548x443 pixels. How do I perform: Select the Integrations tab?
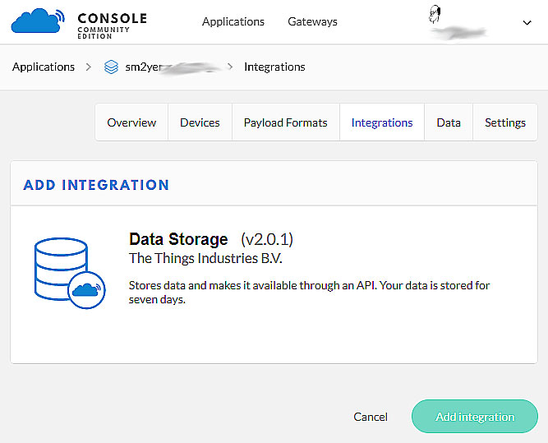click(x=382, y=122)
